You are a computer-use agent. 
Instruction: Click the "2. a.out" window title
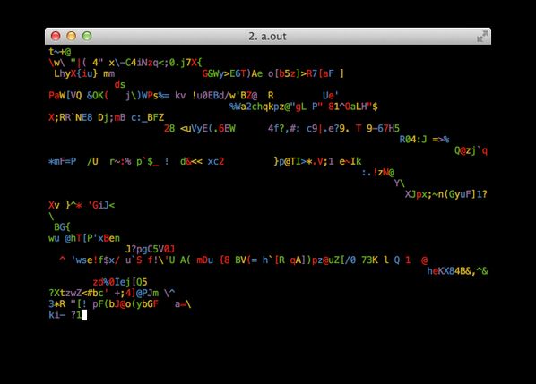[267, 36]
